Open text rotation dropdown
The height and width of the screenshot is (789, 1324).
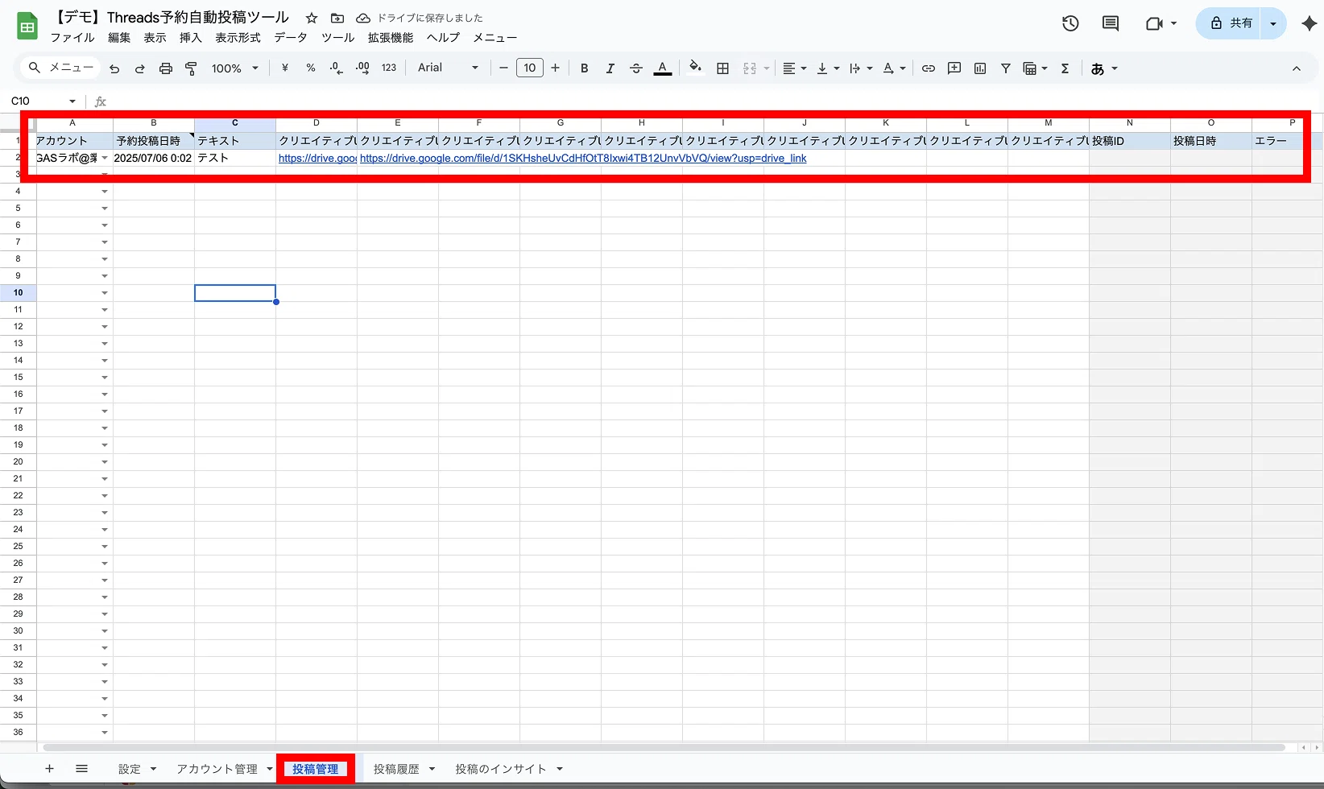(x=894, y=68)
